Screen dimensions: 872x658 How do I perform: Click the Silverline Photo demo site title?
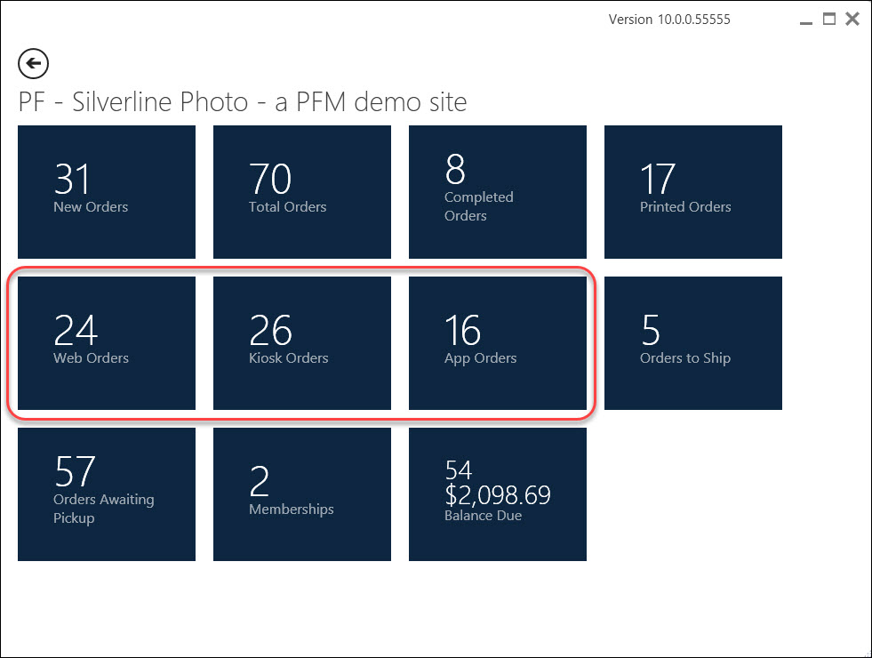pos(243,101)
